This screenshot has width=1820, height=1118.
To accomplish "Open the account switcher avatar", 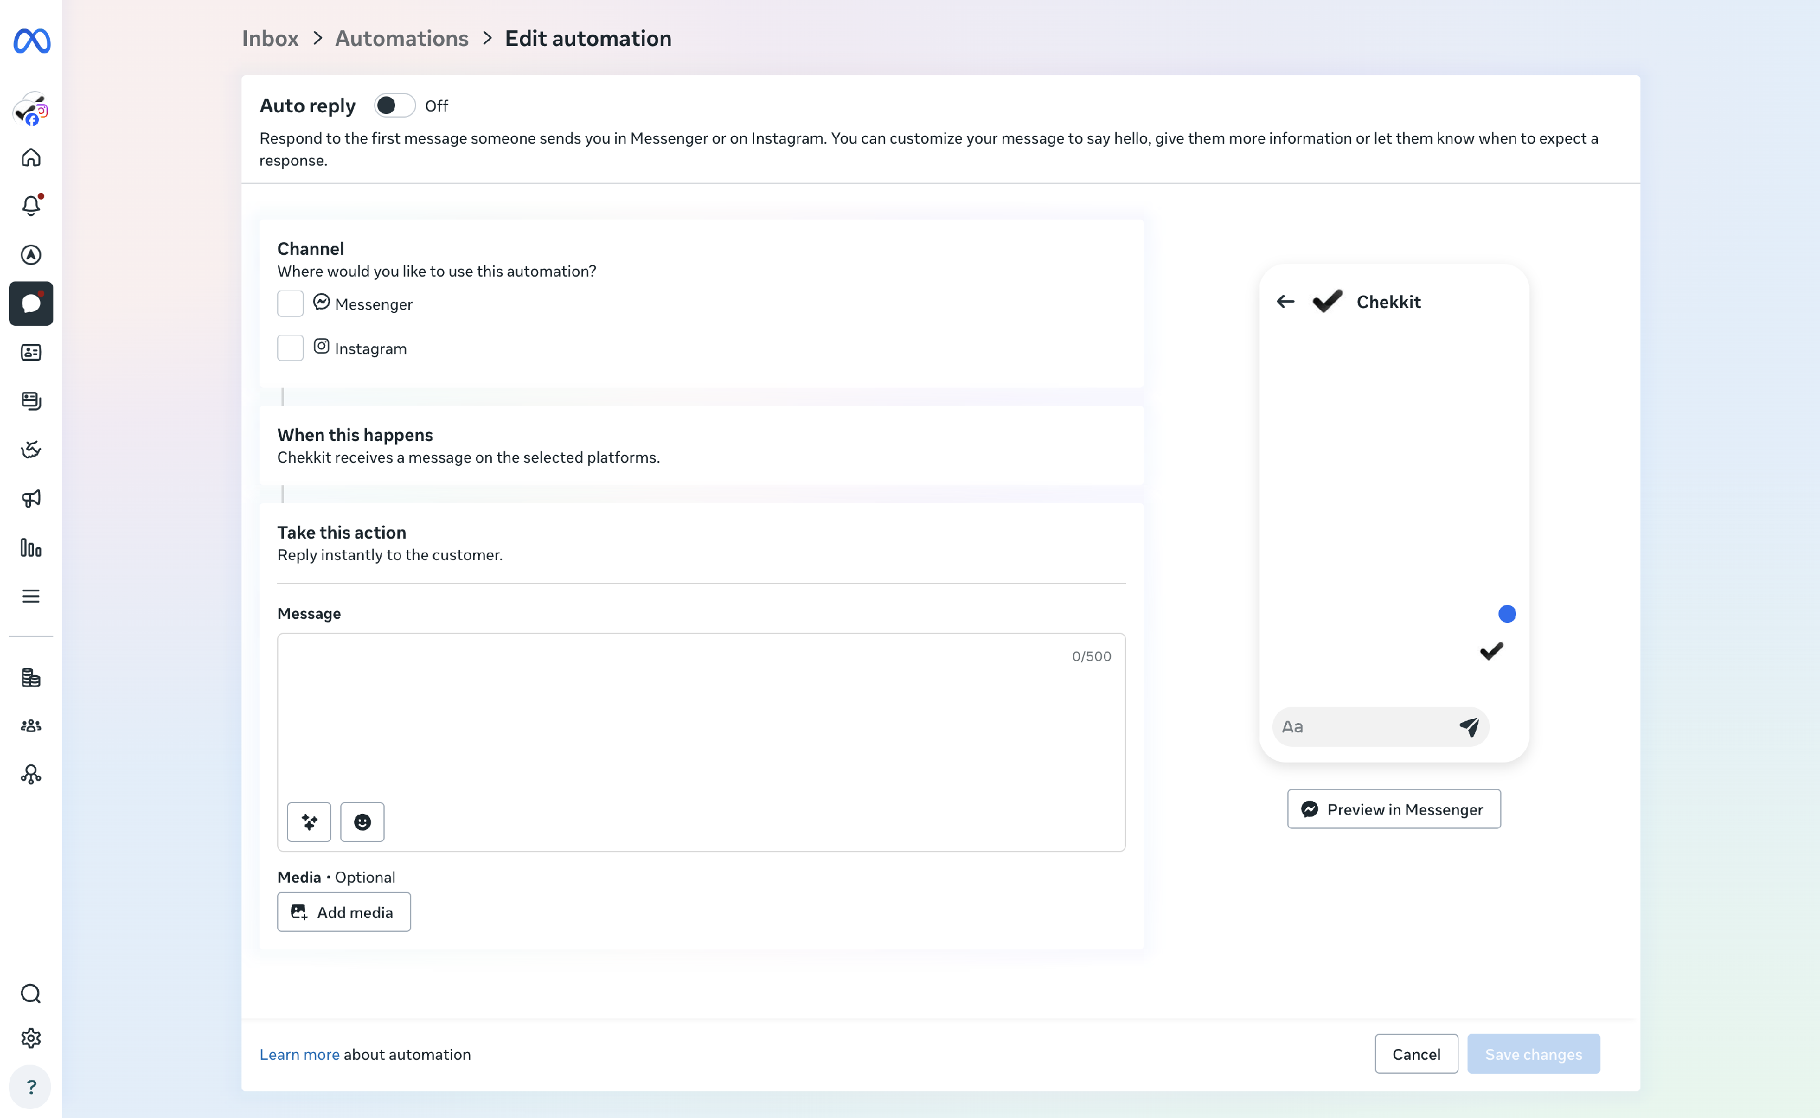I will [x=30, y=109].
